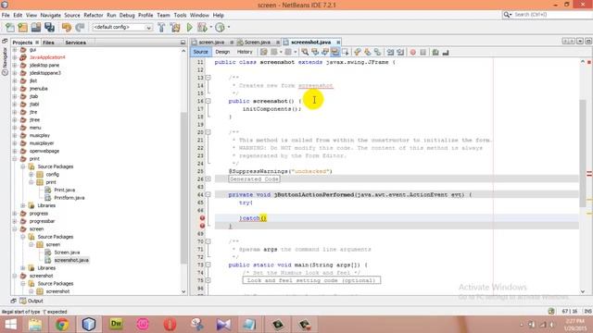Expand the Generated Code fold
Viewport: 593px width, 333px height.
208,179
